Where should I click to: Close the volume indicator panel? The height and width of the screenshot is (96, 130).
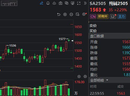[79, 77]
